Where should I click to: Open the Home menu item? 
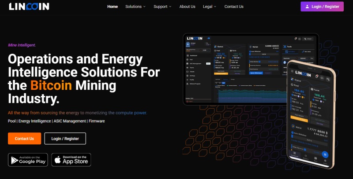(113, 7)
